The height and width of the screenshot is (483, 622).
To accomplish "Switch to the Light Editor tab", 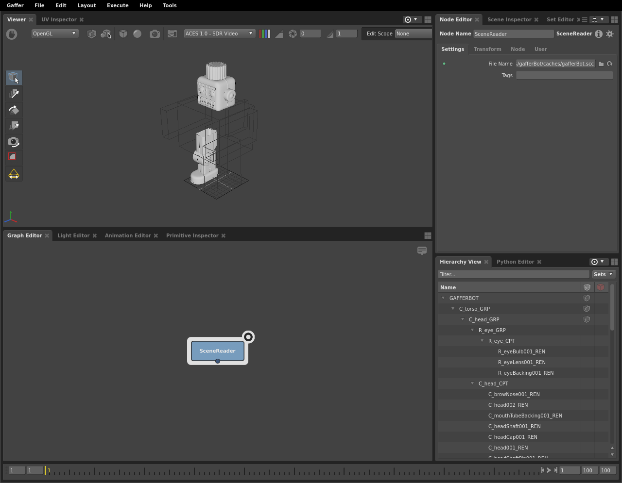I will (x=73, y=235).
